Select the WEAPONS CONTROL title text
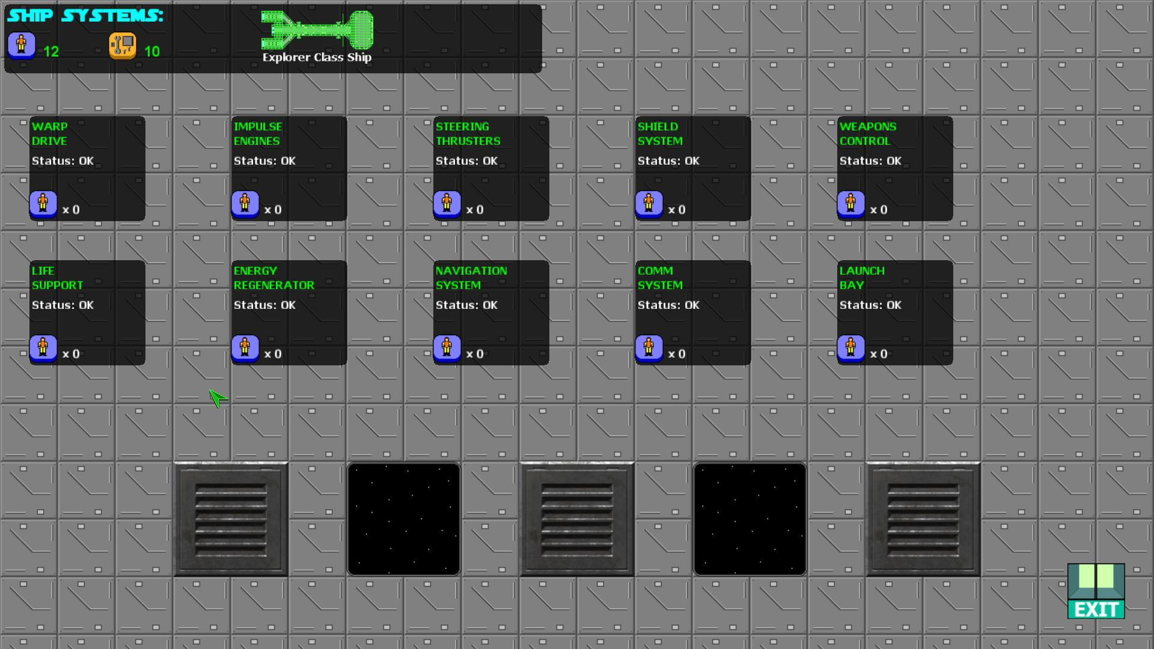The height and width of the screenshot is (649, 1154). [x=868, y=133]
